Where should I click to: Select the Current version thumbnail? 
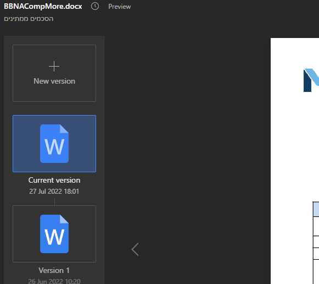pos(54,144)
